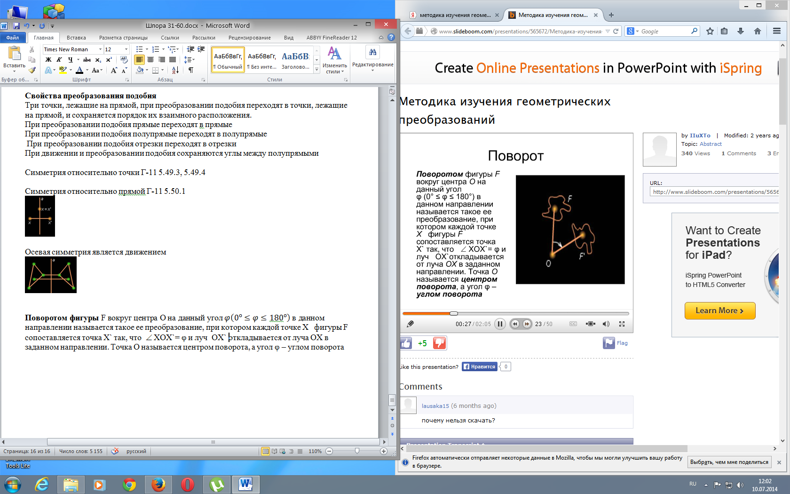Toggle superscript formatting
The height and width of the screenshot is (494, 790).
coord(109,60)
